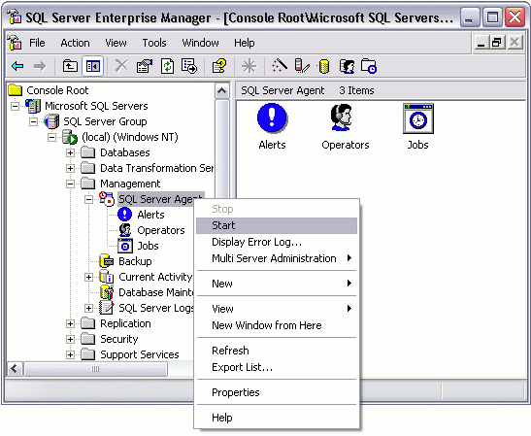The height and width of the screenshot is (436, 531).
Task: Expand the Databases folder
Action: coord(70,152)
